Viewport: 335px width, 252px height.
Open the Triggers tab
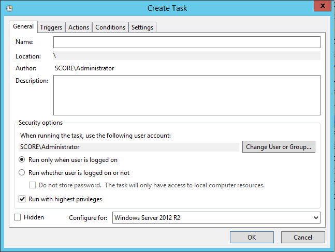51,27
